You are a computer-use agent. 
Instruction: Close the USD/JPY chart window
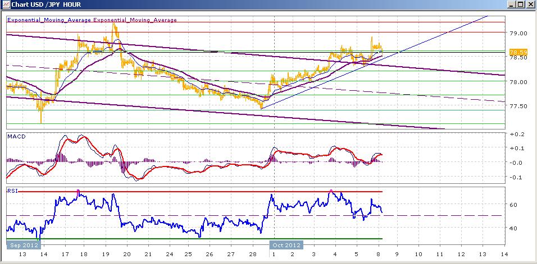[529, 4]
